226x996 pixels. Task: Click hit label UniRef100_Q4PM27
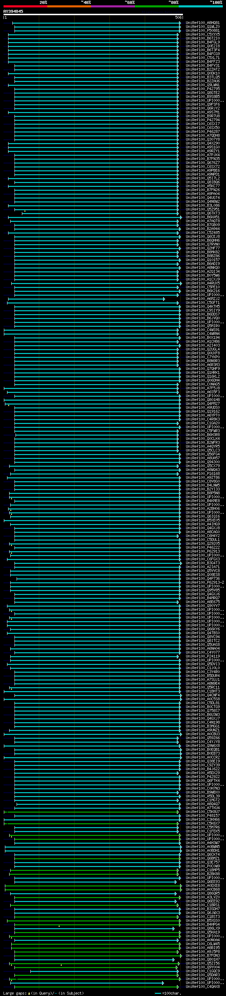[x=202, y=403]
